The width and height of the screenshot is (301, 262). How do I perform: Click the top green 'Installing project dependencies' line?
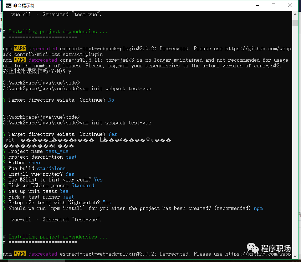click(x=58, y=31)
